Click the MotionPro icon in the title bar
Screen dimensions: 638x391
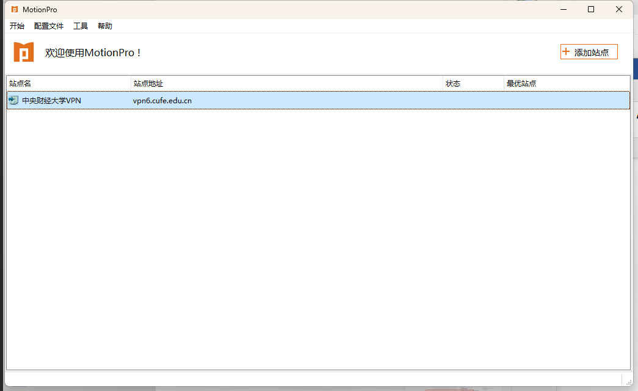coord(15,10)
